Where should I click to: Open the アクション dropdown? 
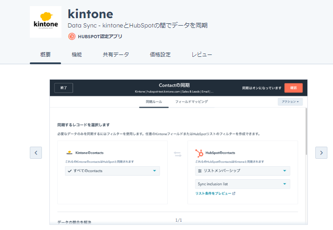click(290, 101)
